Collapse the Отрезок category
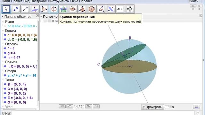The image size is (205, 115). (3, 44)
